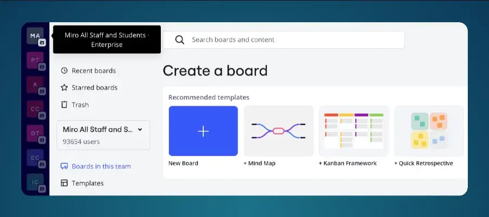
Task: Click the chevron in the team selector
Action: [140, 130]
